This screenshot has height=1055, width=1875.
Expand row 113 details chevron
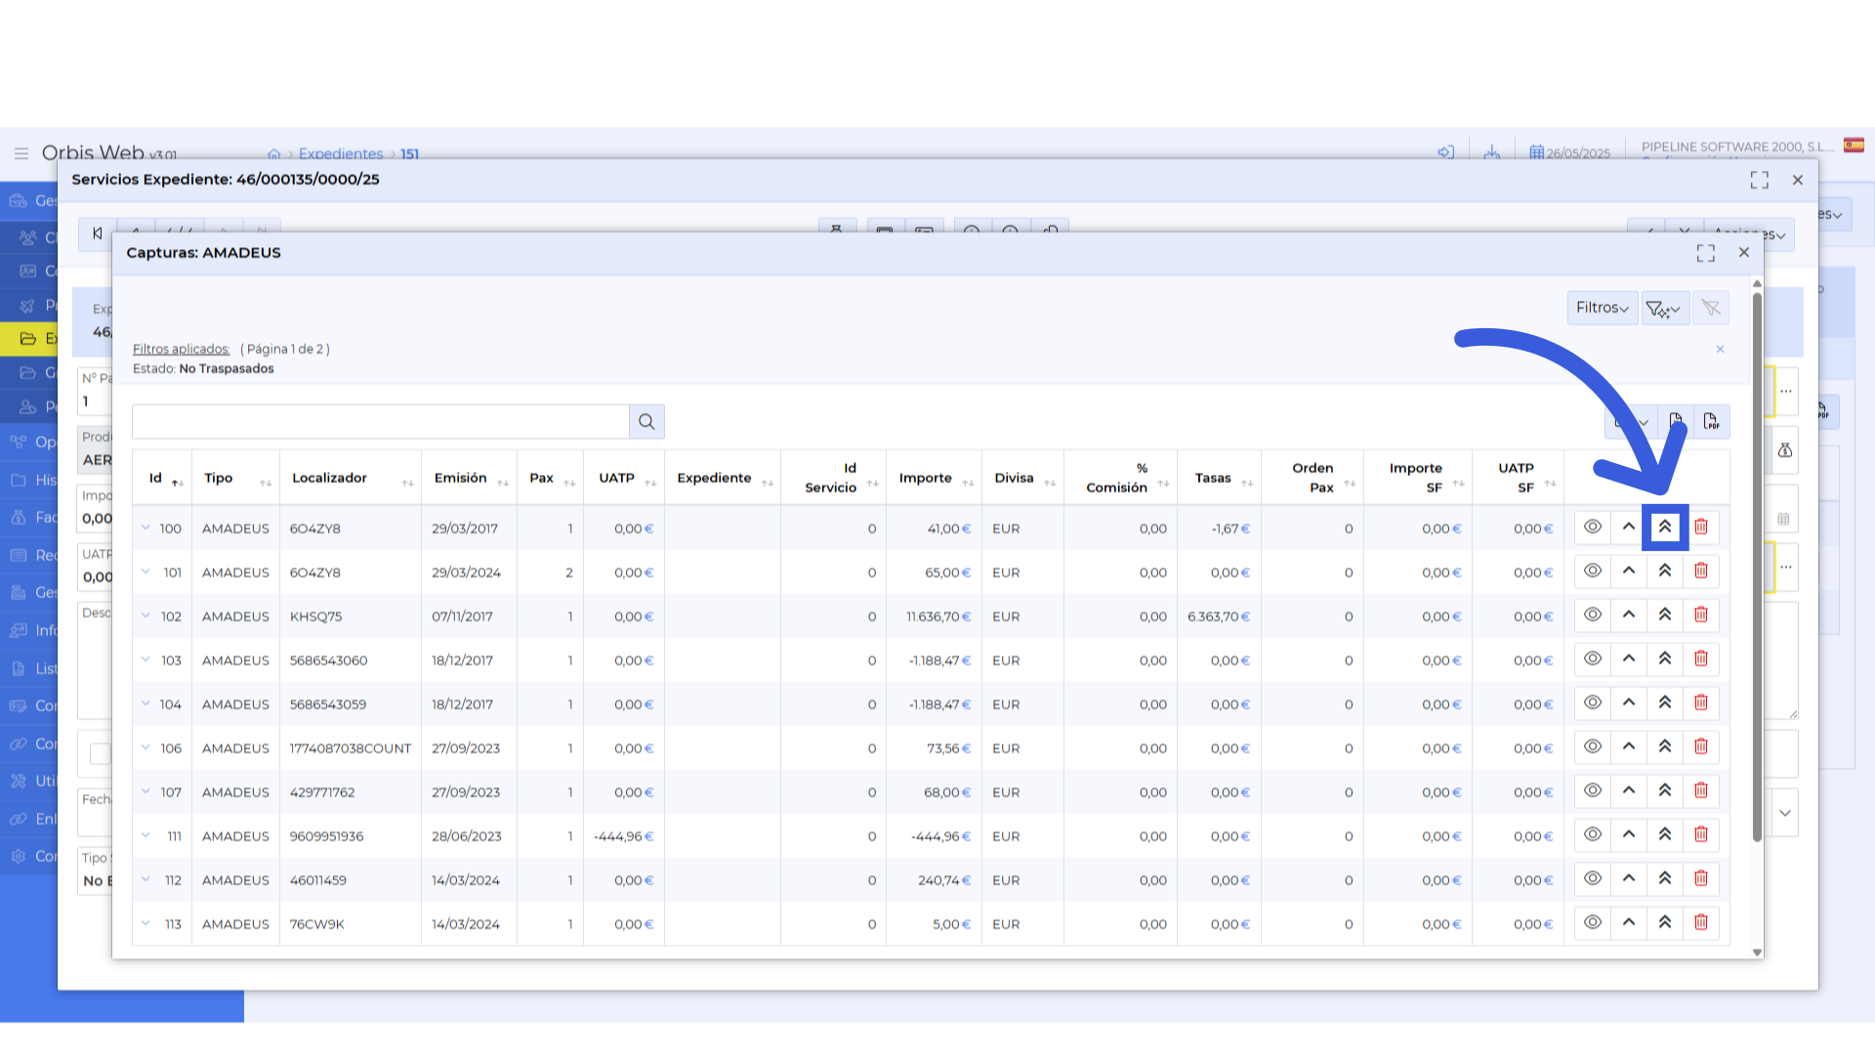click(146, 923)
